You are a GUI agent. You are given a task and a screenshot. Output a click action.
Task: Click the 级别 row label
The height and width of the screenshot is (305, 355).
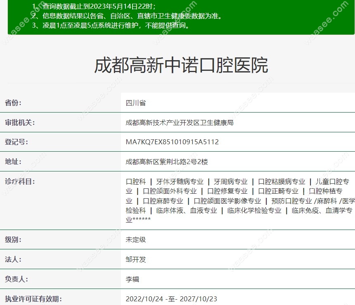coord(13,239)
